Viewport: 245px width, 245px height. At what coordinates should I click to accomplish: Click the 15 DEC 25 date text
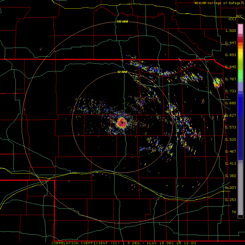[x=170, y=243]
